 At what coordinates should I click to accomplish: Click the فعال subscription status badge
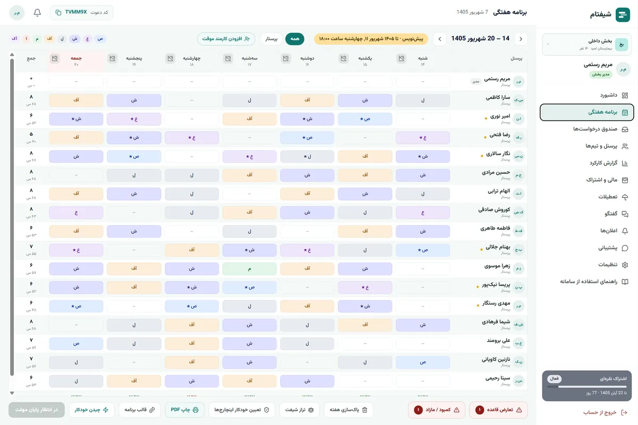[555, 379]
